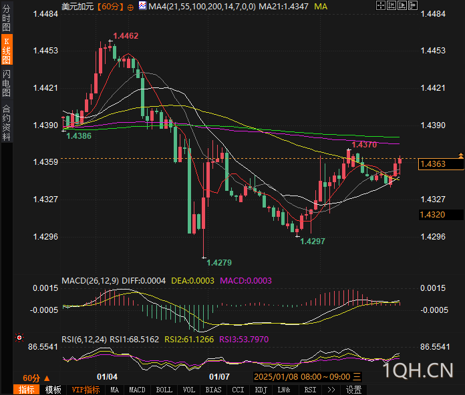Click the 美元加元 symbol title
The image size is (465, 395).
(77, 6)
